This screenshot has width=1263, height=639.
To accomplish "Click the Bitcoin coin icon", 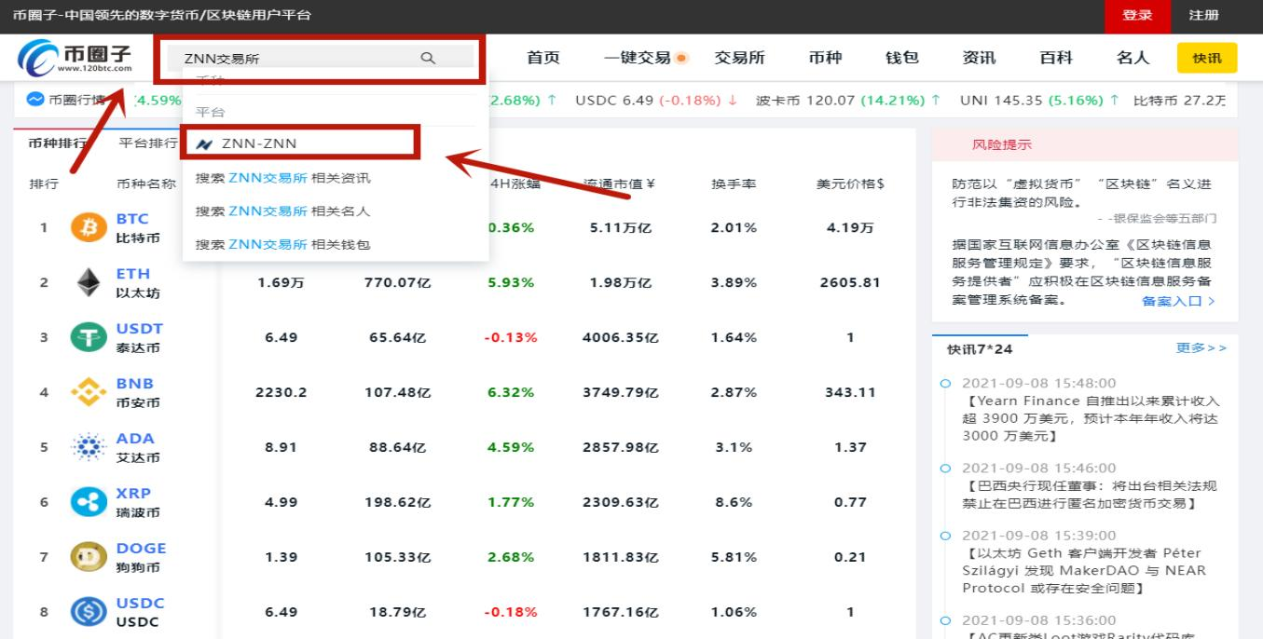I will [x=89, y=227].
